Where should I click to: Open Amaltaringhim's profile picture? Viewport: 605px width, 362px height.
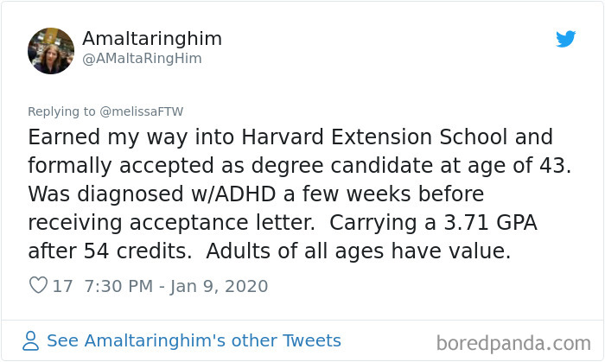pos(51,50)
